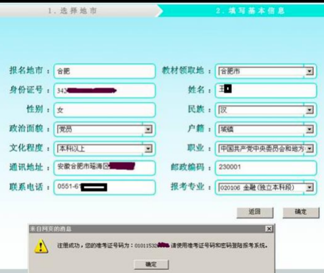Image resolution: width=324 pixels, height=273 pixels.
Task: Expand the 户籍 dropdown arrow
Action: [310, 129]
